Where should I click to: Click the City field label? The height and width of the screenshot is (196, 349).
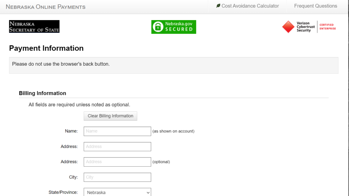[x=73, y=177]
